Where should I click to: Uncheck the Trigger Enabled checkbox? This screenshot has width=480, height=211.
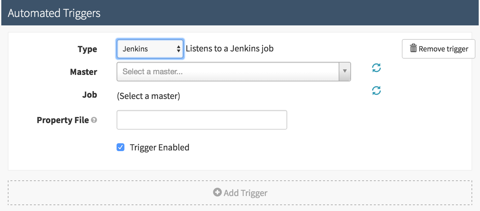tap(120, 148)
